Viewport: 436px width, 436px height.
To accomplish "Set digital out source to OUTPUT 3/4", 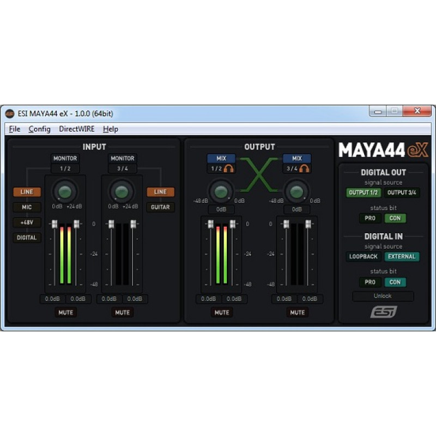I will (x=402, y=192).
